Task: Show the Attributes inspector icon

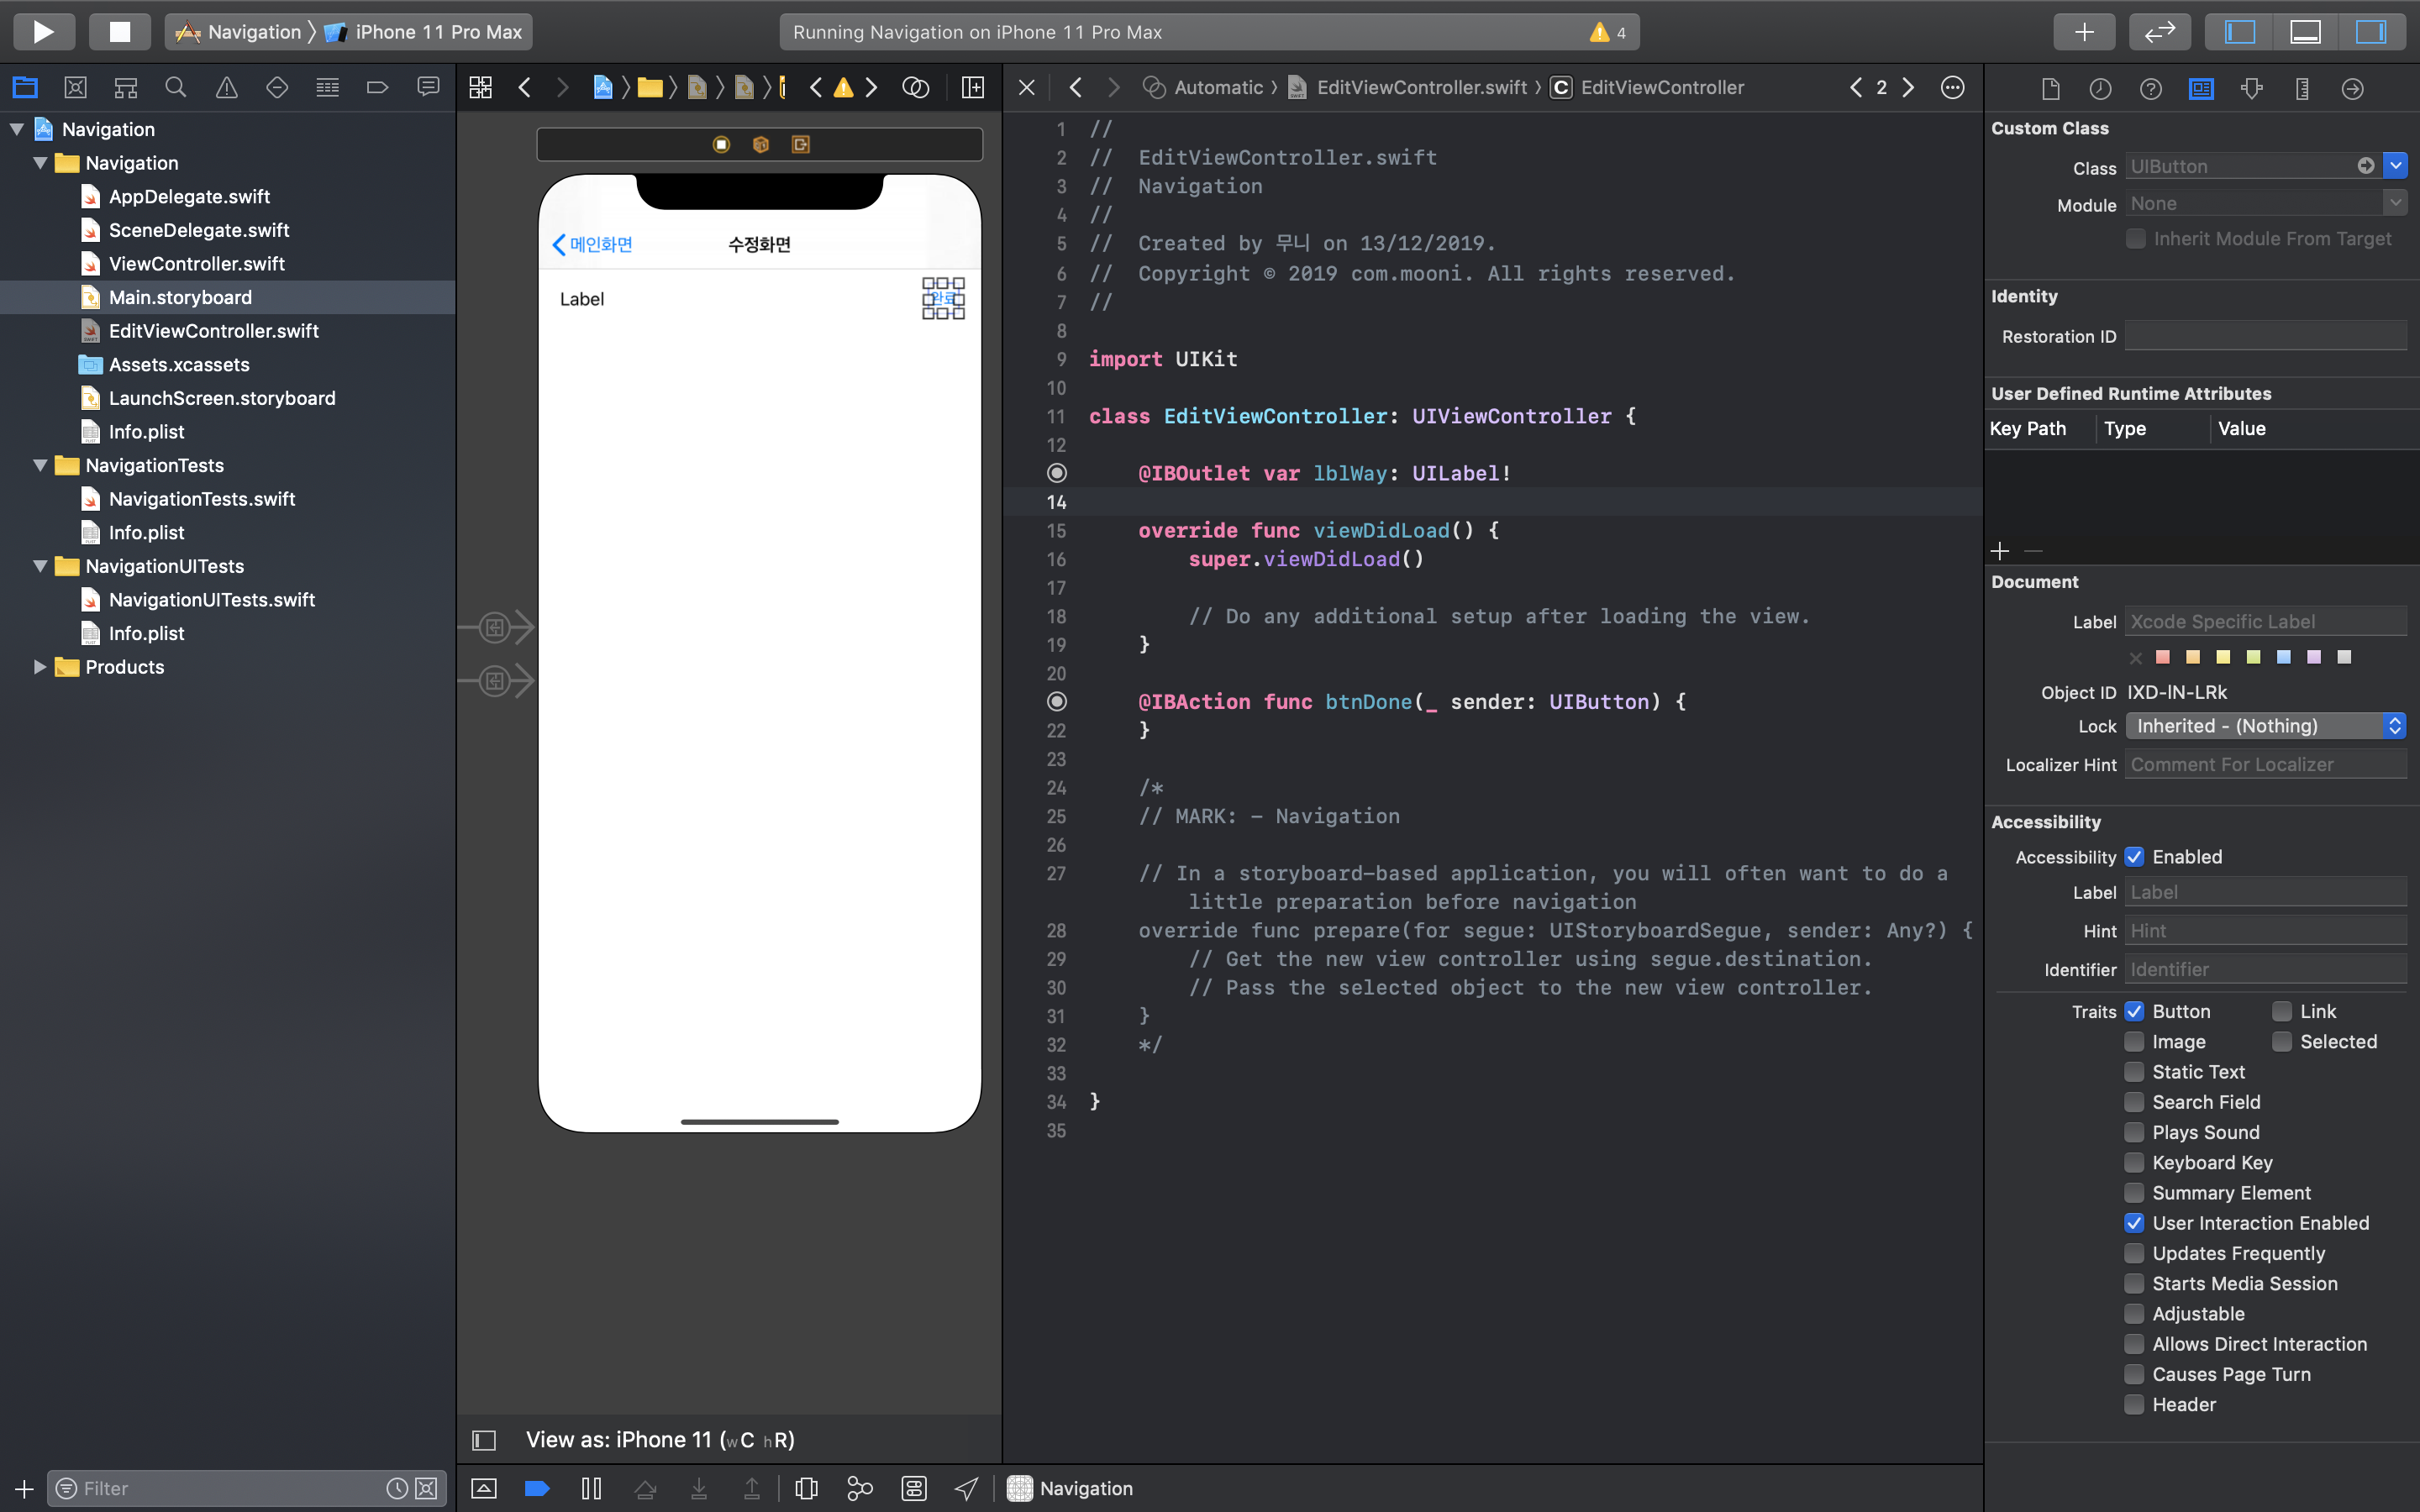Action: pyautogui.click(x=2252, y=89)
